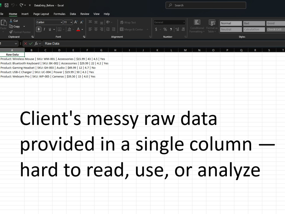Click the Format Painter brush
The width and height of the screenshot is (285, 214).
[x=11, y=32]
